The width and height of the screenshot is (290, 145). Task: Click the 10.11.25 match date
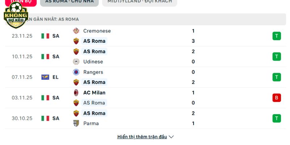click(x=22, y=57)
